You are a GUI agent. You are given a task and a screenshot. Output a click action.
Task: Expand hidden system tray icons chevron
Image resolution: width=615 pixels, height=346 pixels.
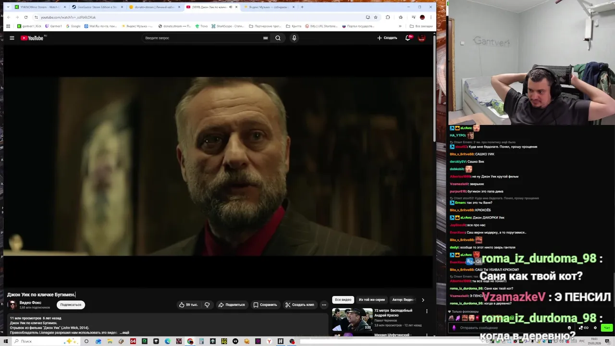(482, 342)
